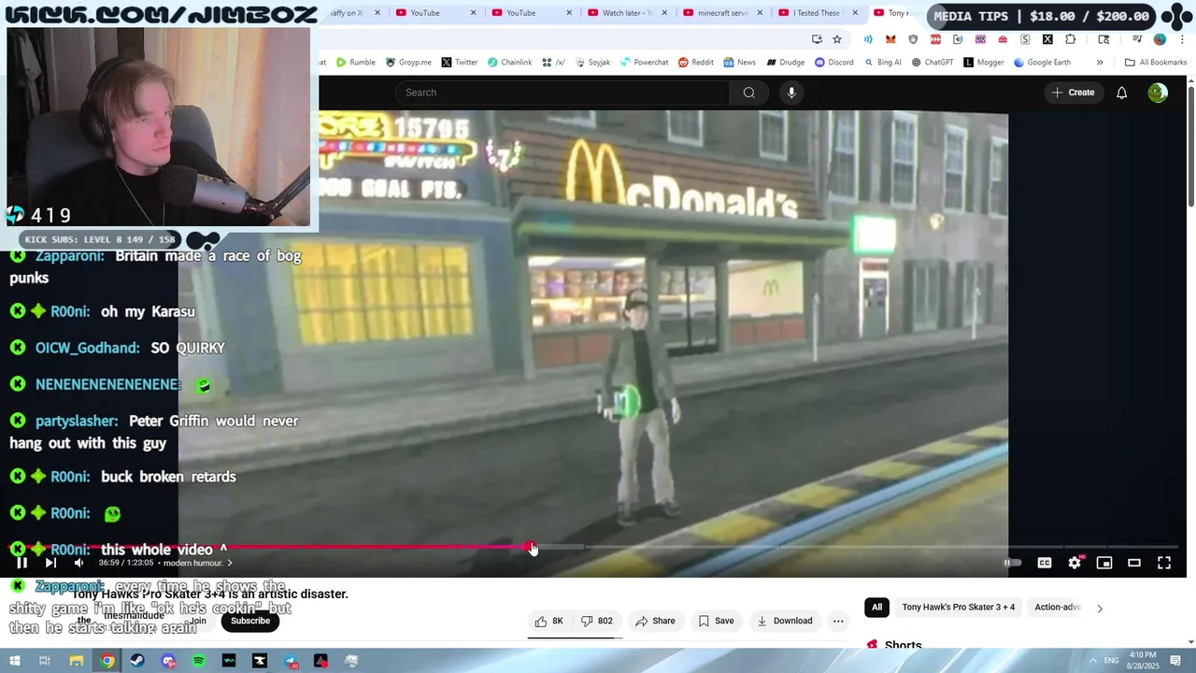Screen dimensions: 1196x673
Task: Open player settings gear
Action: pos(1075,563)
